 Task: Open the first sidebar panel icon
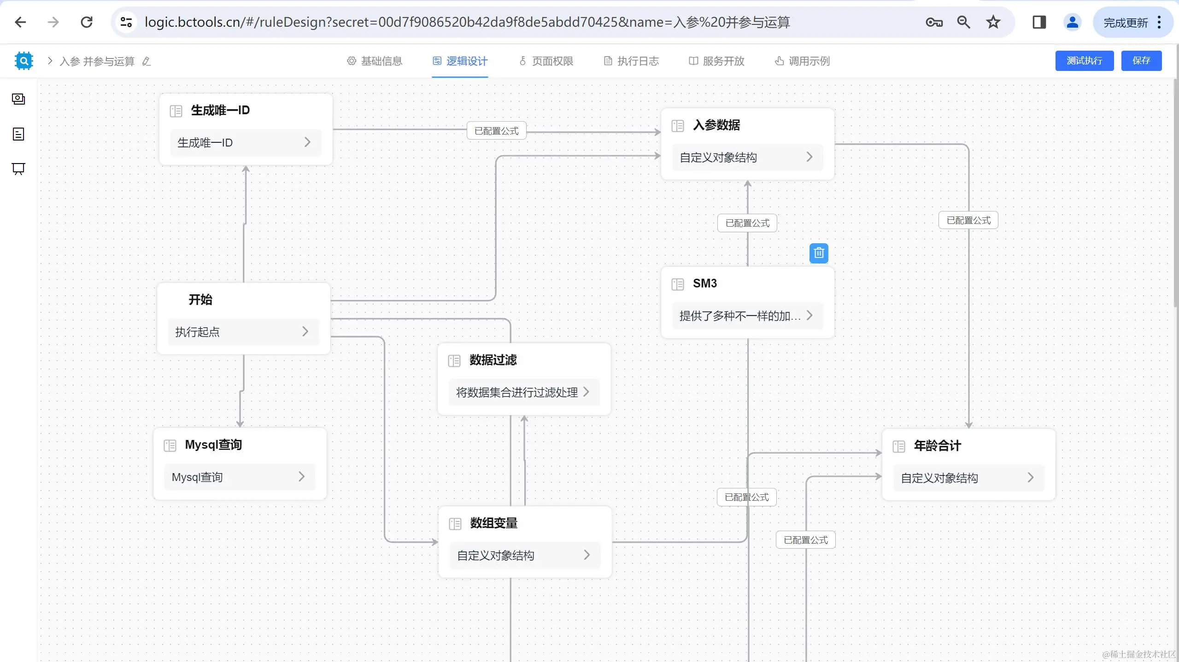18,99
